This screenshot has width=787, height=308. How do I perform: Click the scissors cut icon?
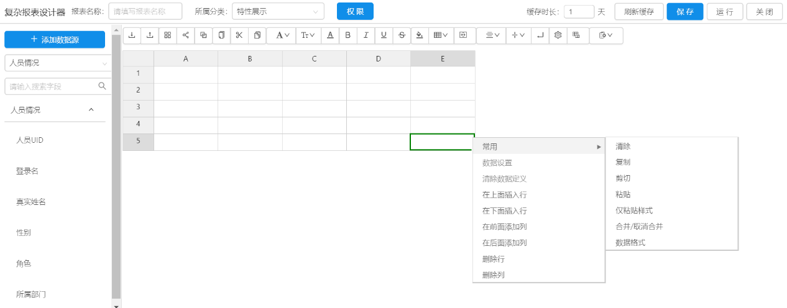pyautogui.click(x=239, y=35)
